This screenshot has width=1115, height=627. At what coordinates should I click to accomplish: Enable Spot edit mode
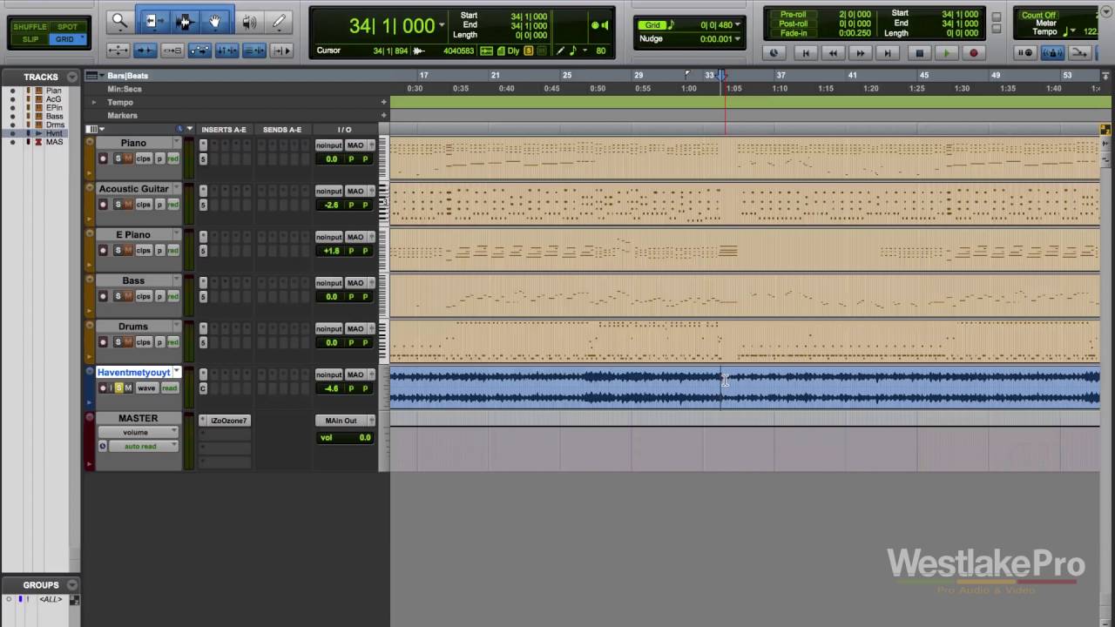click(x=67, y=27)
